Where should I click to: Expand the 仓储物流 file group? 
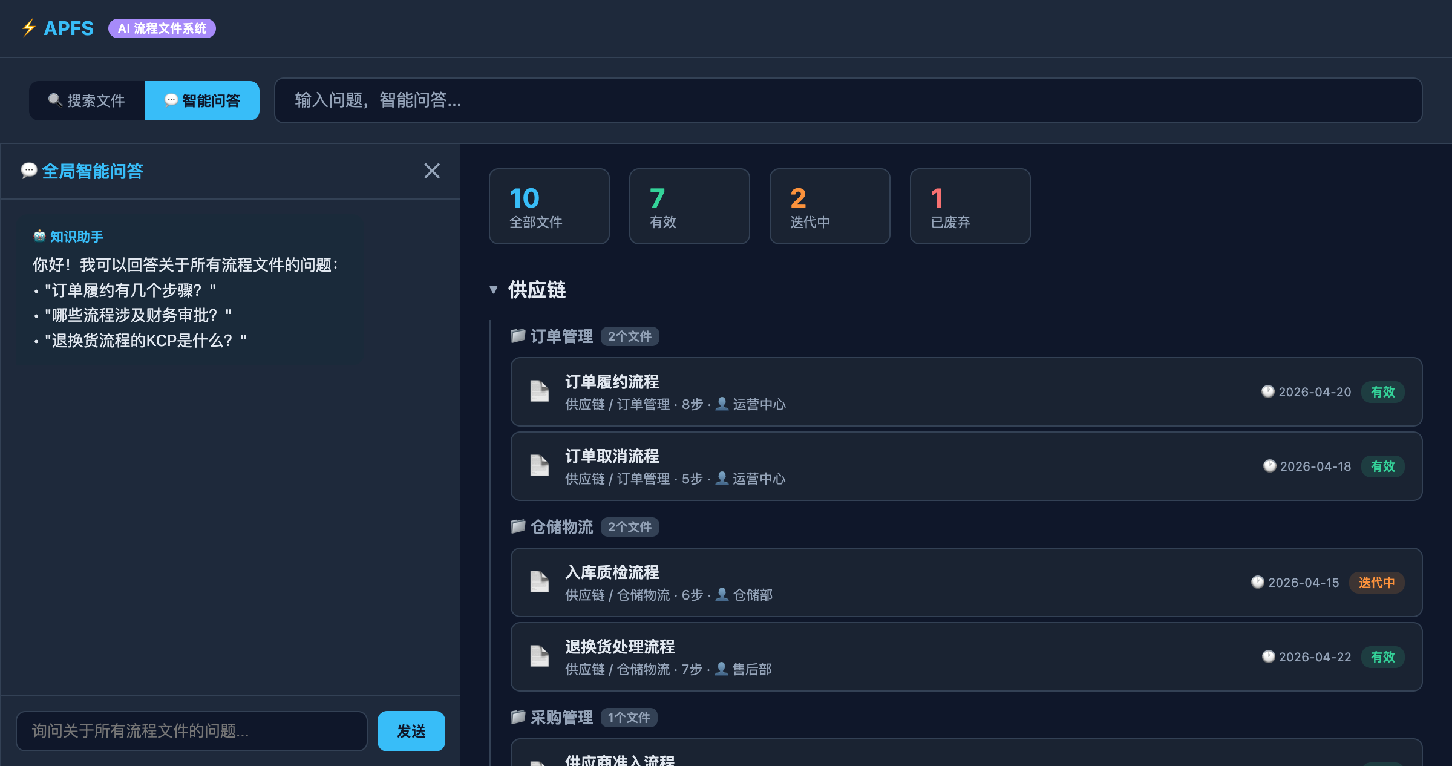tap(563, 527)
